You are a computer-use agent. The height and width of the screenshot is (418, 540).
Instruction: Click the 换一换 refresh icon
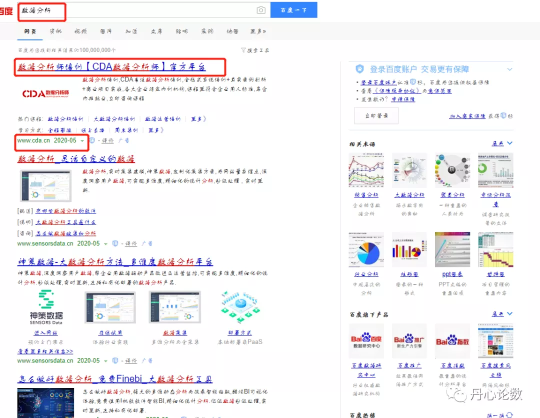pyautogui.click(x=509, y=415)
